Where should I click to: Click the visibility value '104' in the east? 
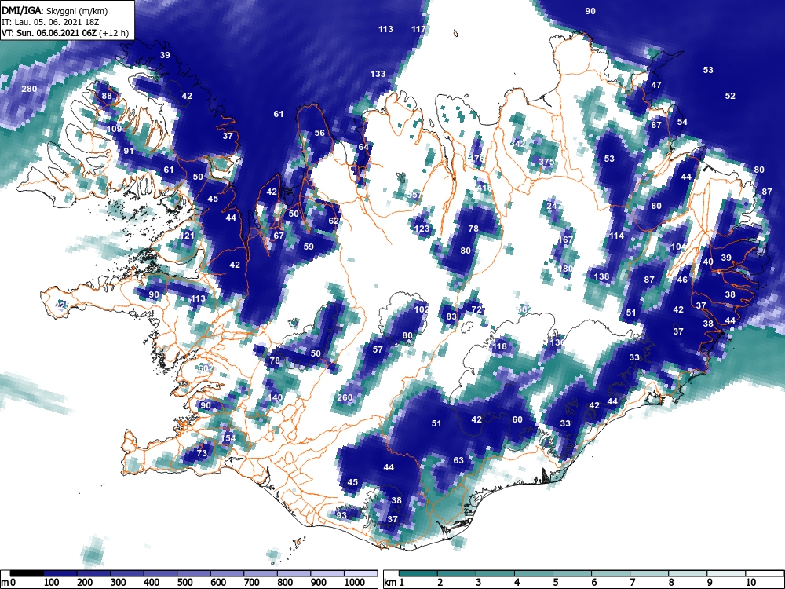pos(678,247)
